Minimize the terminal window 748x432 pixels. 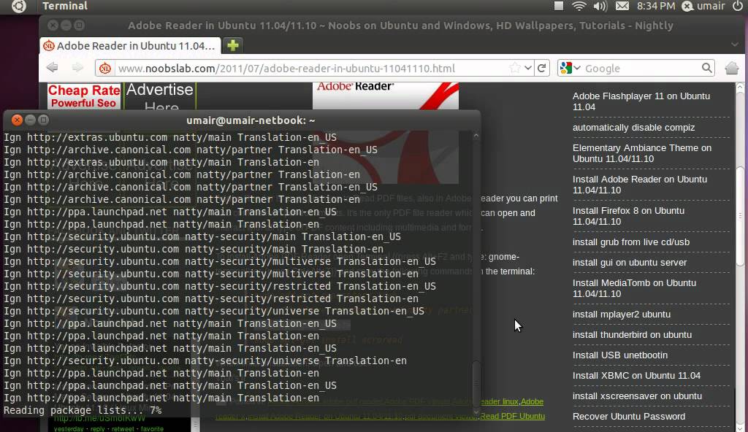pyautogui.click(x=30, y=120)
